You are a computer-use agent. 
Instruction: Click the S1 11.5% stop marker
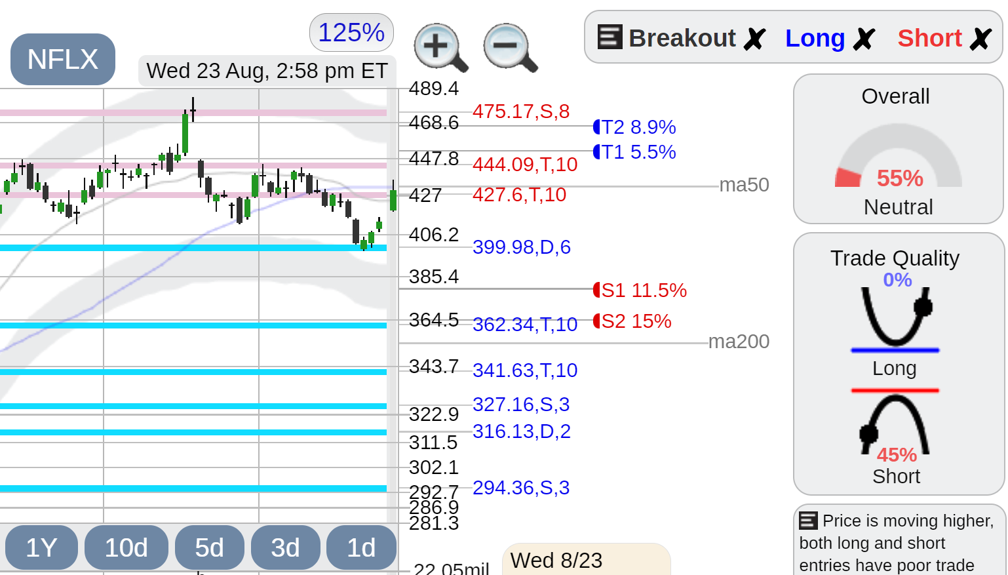click(640, 290)
